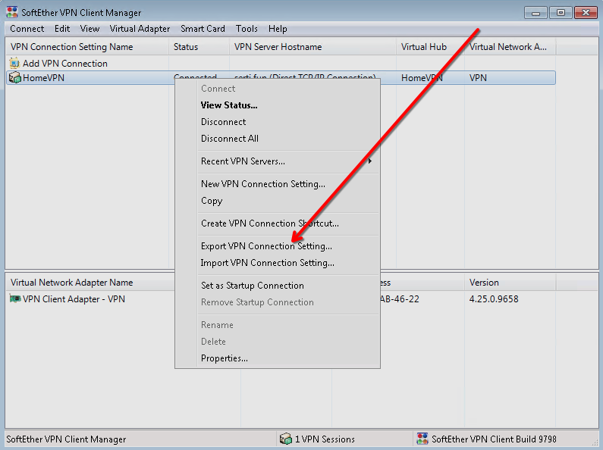Choose Import VPN Connection Setting
The height and width of the screenshot is (450, 603).
point(267,263)
